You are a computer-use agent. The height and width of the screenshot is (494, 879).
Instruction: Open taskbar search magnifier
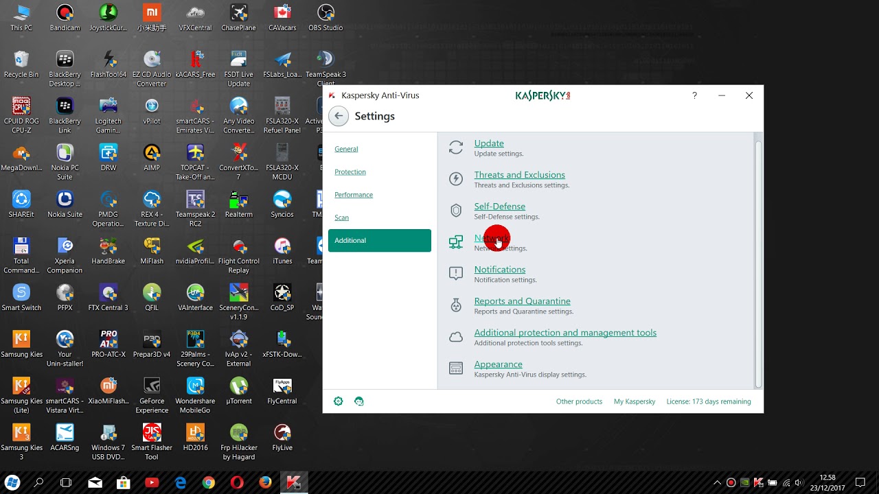click(39, 483)
